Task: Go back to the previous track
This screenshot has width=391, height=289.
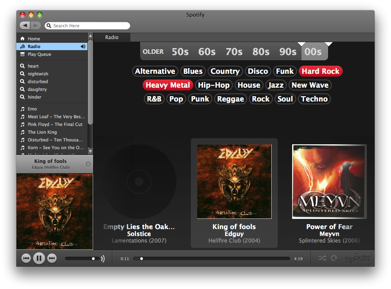Action: 26,258
